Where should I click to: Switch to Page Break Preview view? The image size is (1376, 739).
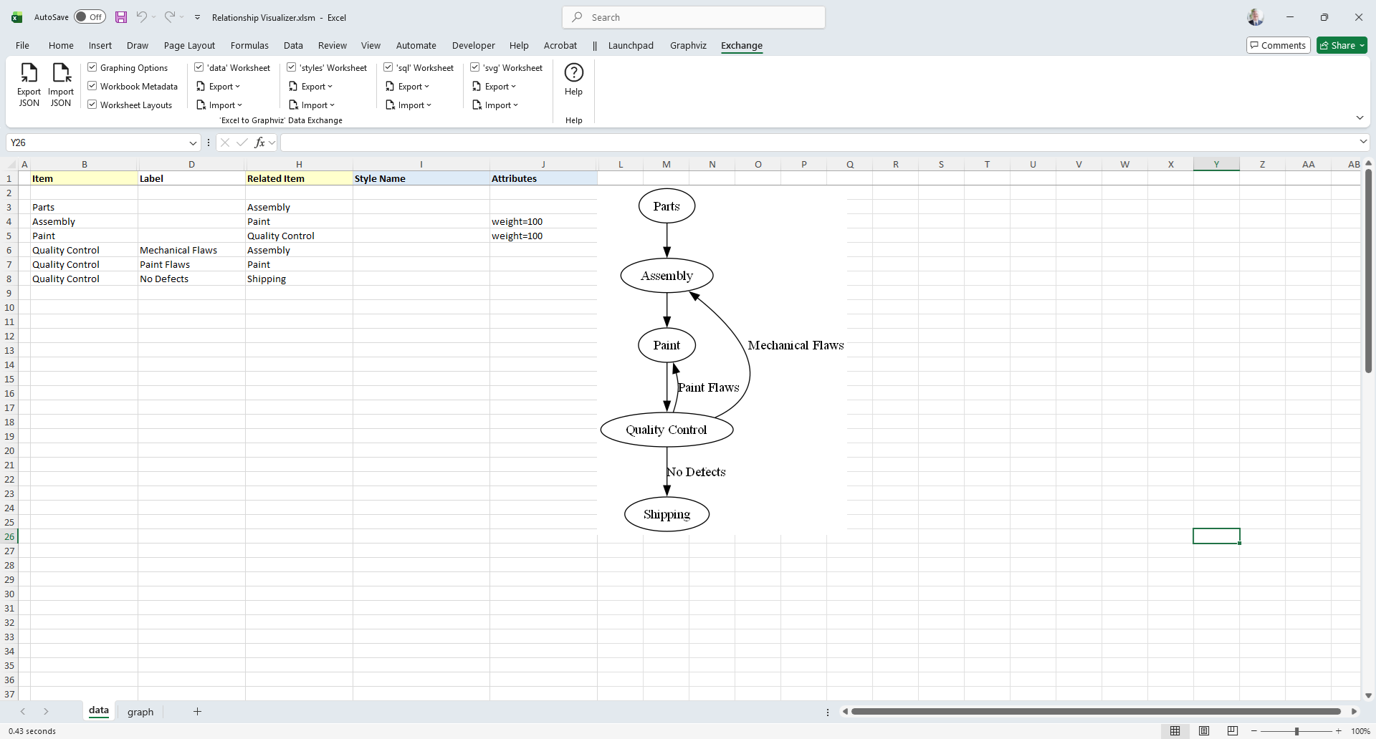1232,731
